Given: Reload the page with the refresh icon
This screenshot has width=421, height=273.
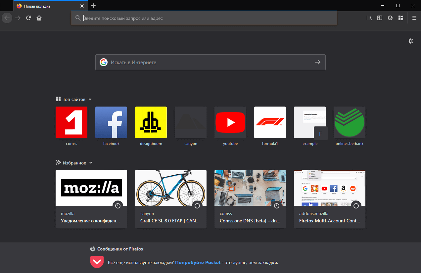Looking at the screenshot, I should coord(28,18).
